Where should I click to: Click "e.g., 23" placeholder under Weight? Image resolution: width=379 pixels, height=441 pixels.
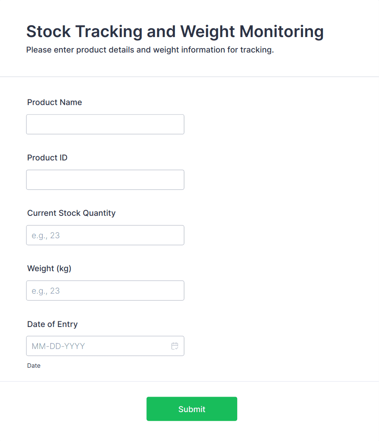(46, 291)
